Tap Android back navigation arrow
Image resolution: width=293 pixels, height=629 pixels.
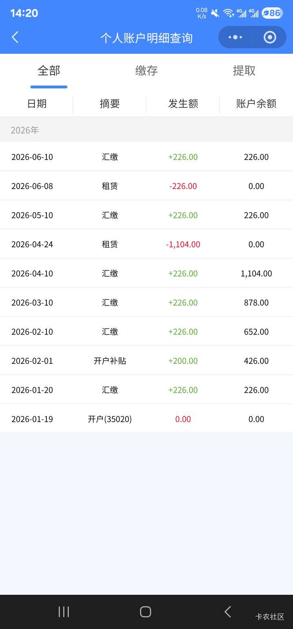coord(227,611)
